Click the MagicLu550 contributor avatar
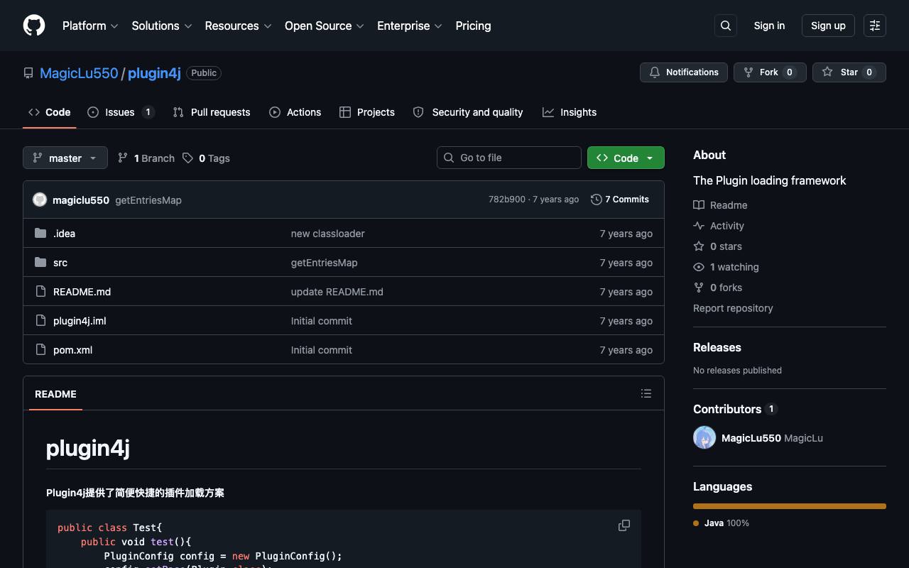 [704, 437]
